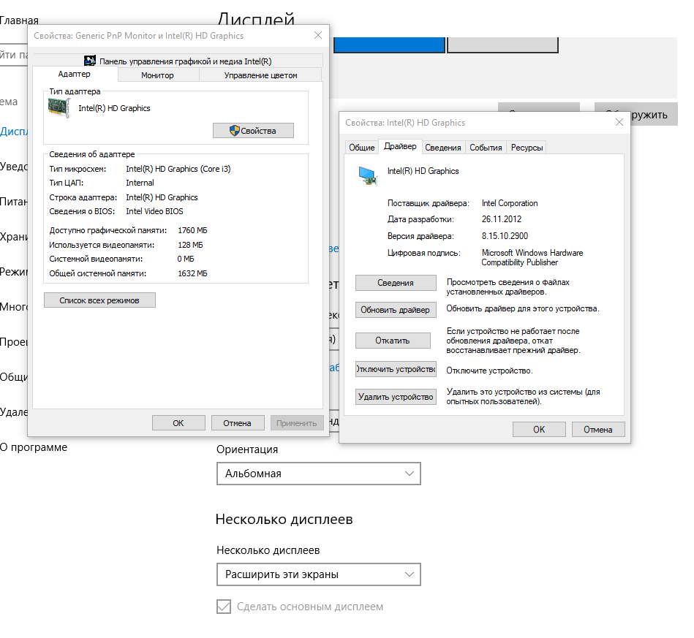The width and height of the screenshot is (694, 638).
Task: Click the 128 МБ video memory value
Action: click(x=190, y=245)
